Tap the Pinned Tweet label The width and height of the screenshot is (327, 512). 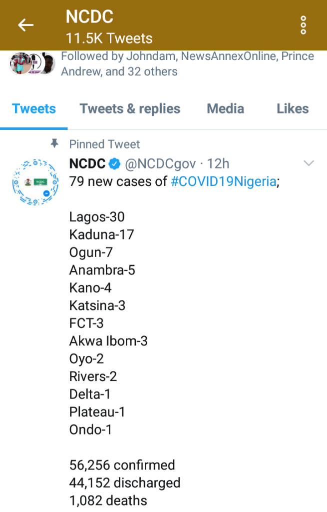104,144
